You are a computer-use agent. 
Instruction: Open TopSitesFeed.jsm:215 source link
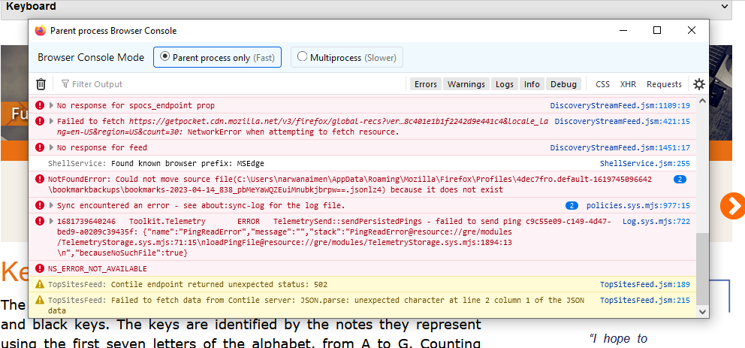pos(645,301)
